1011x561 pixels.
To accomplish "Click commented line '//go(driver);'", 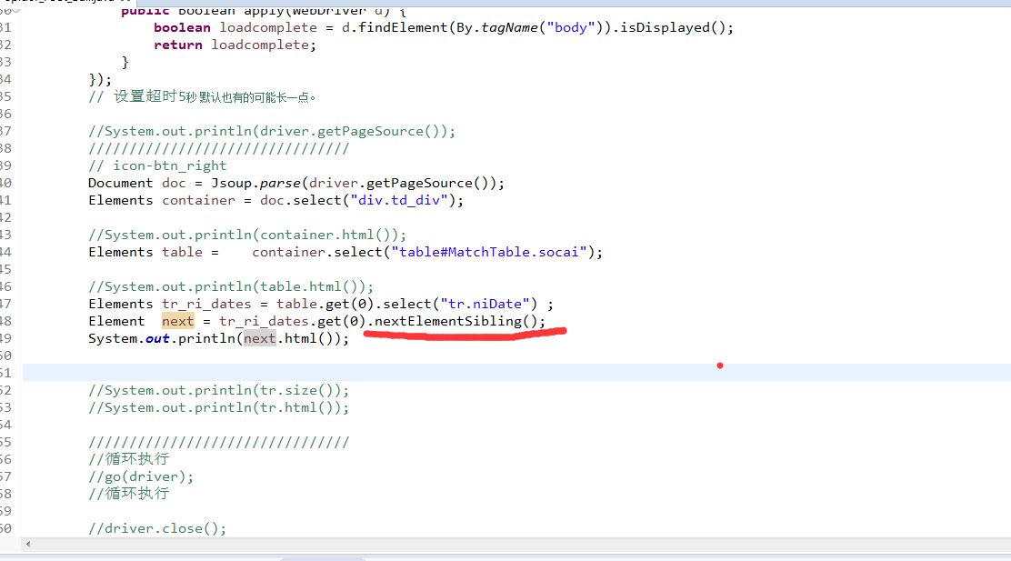I will click(x=141, y=476).
